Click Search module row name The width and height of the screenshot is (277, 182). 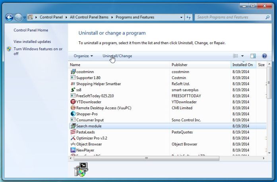tap(89, 126)
